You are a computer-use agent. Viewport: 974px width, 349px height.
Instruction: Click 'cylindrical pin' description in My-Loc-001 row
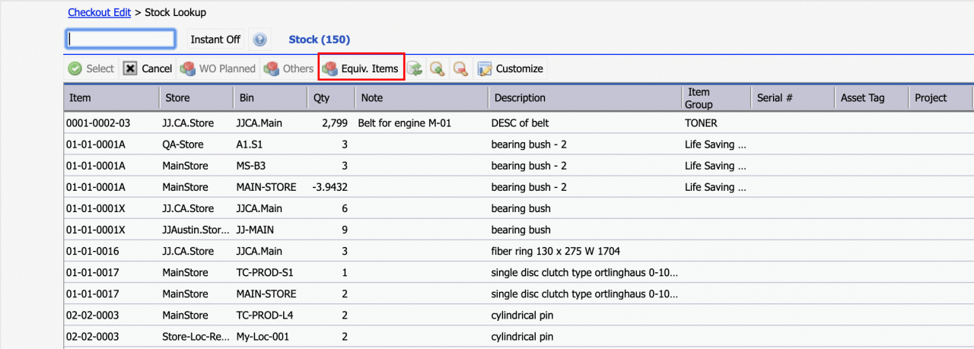522,335
